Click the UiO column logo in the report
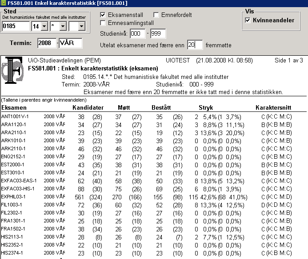The width and height of the screenshot is (308, 259). tap(12, 70)
